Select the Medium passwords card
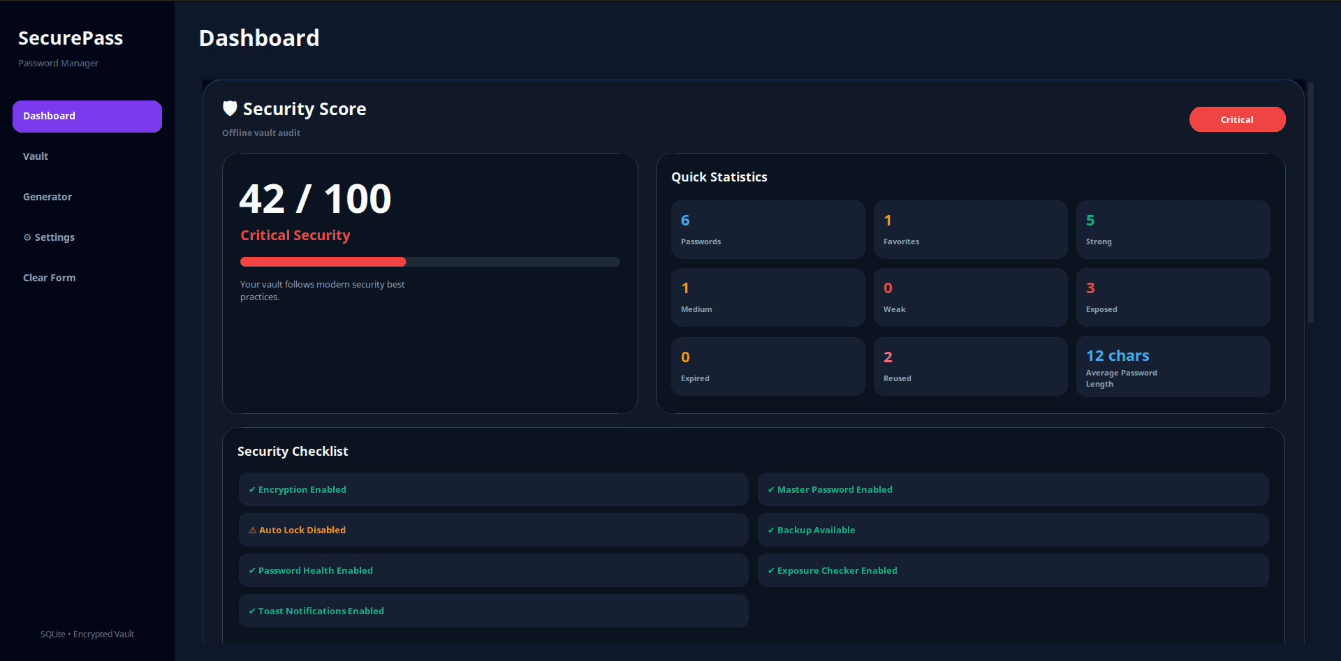Image resolution: width=1341 pixels, height=661 pixels. [x=768, y=297]
